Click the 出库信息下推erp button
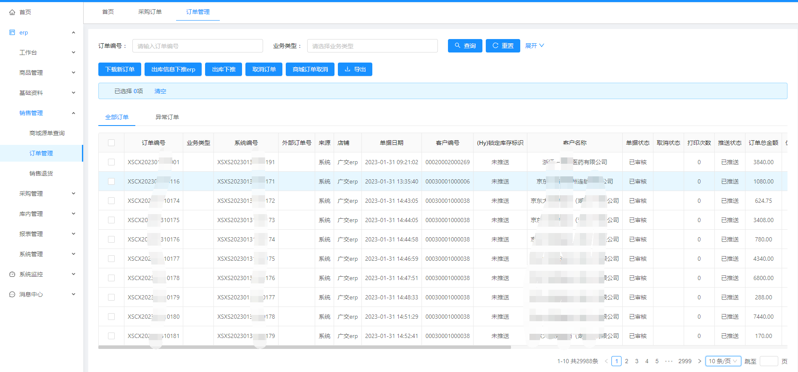Image resolution: width=798 pixels, height=372 pixels. 173,69
